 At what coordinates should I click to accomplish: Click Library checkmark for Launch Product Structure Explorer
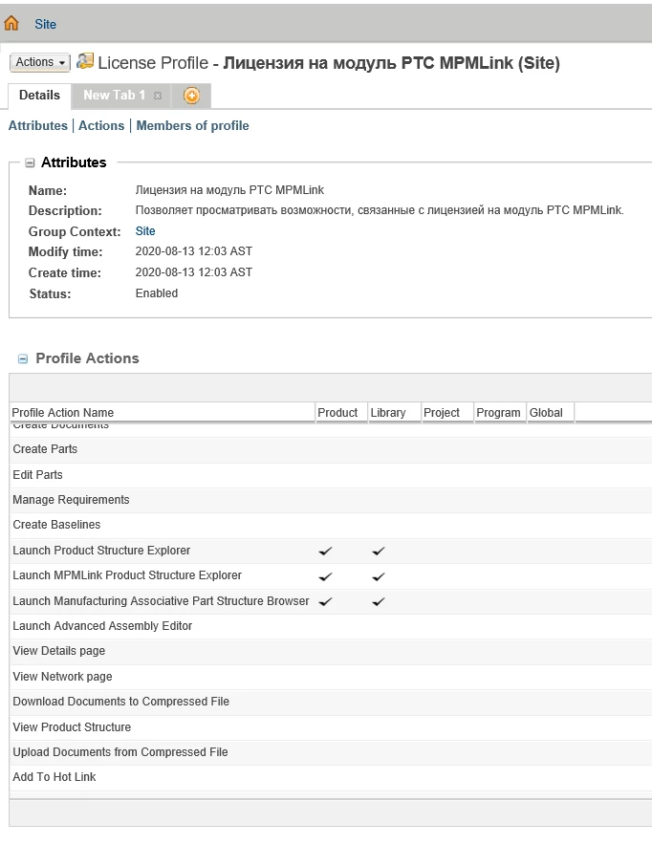point(379,552)
